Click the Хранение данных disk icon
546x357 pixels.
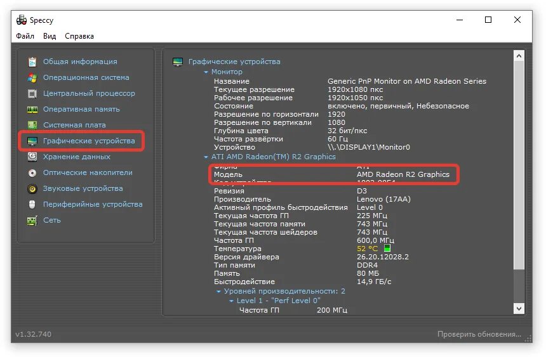coord(32,157)
